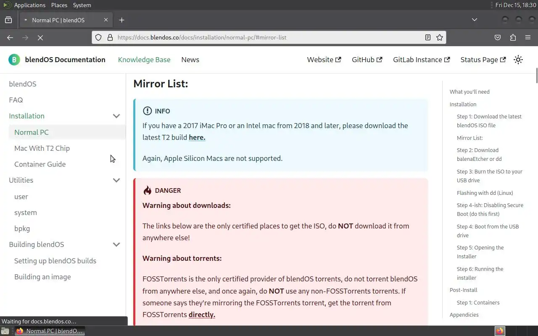Click the clock showing Fri Dec 15, 18:30
The height and width of the screenshot is (336, 538).
(x=515, y=5)
